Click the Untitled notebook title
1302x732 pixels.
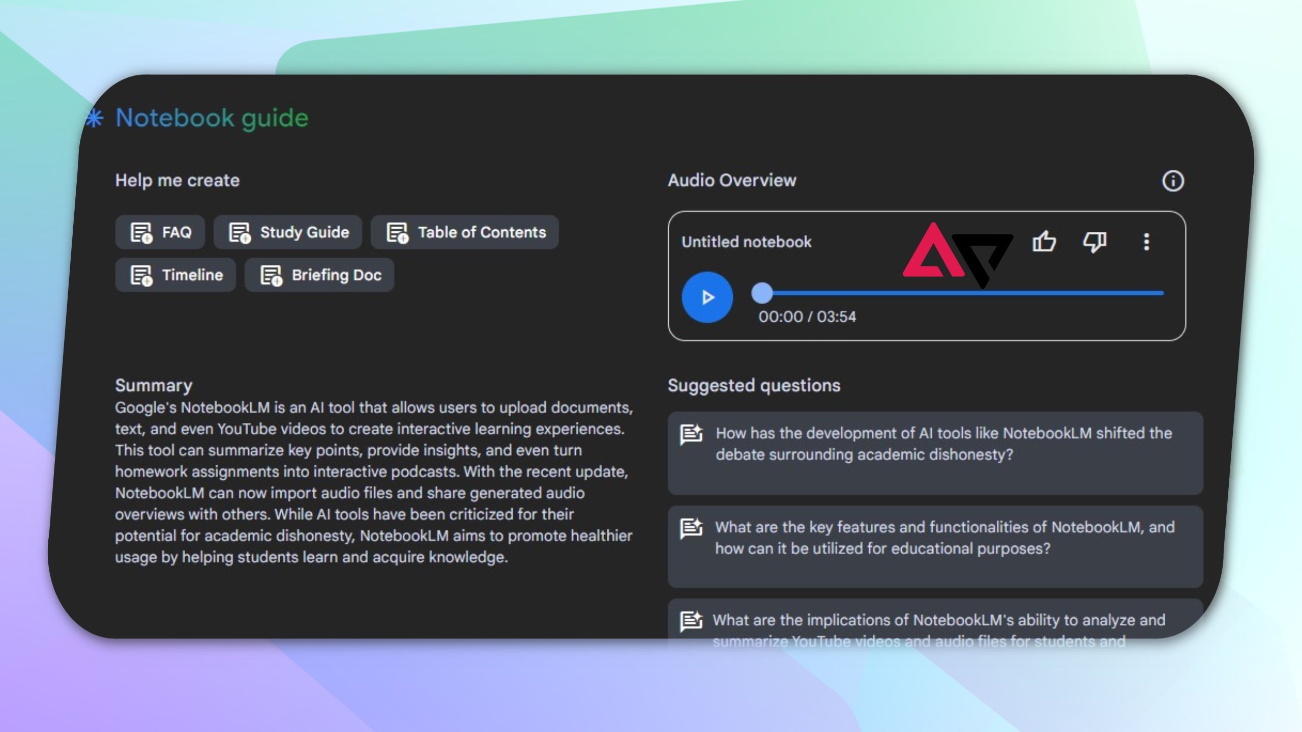coord(747,242)
